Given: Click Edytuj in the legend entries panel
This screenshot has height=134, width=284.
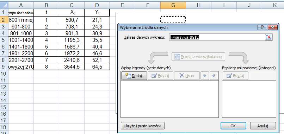Looking at the screenshot, I should [160, 76].
